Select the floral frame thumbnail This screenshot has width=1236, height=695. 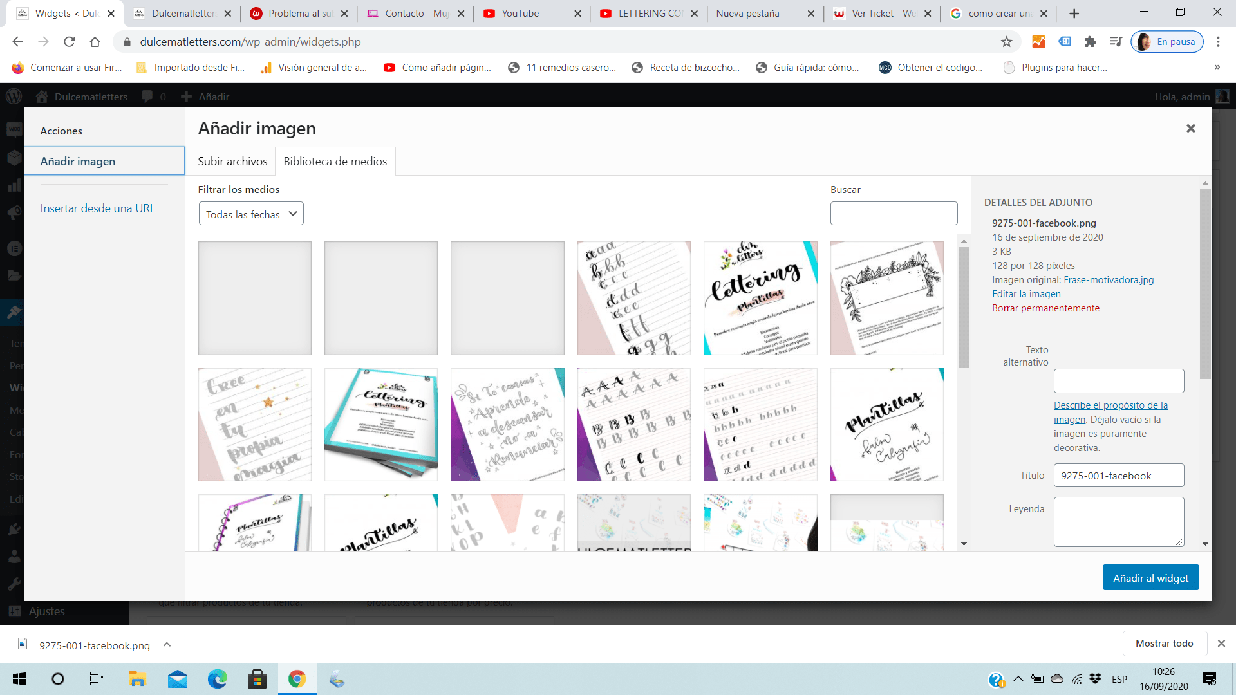(x=886, y=299)
